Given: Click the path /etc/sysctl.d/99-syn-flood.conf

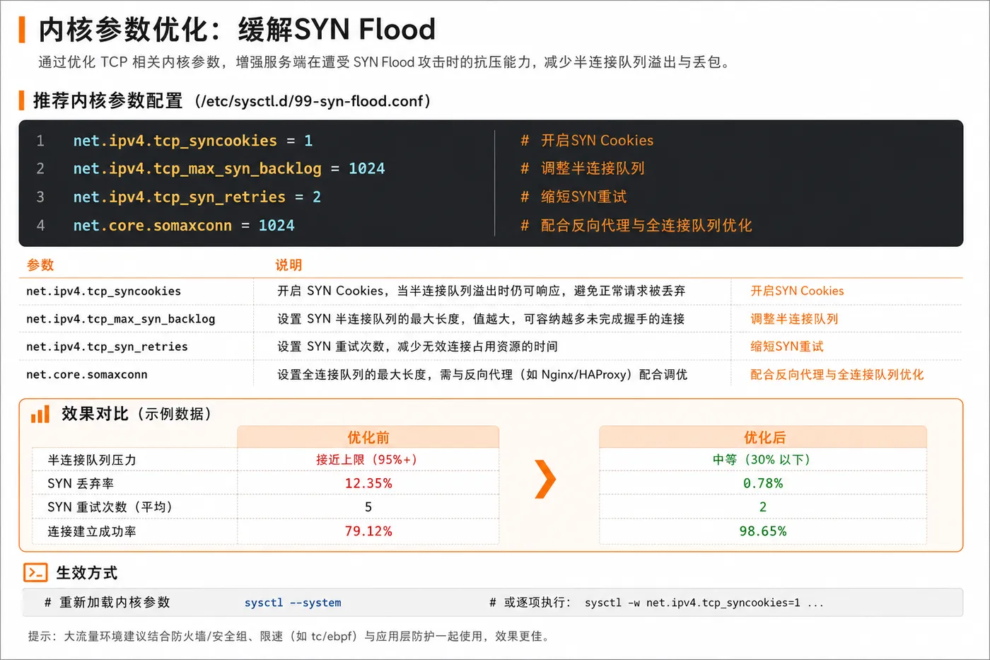Looking at the screenshot, I should (313, 101).
